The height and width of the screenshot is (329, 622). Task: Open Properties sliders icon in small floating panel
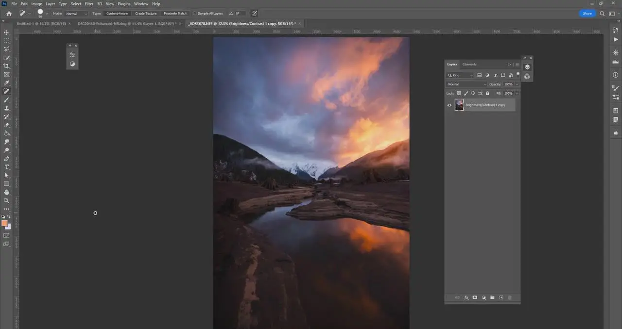[72, 55]
